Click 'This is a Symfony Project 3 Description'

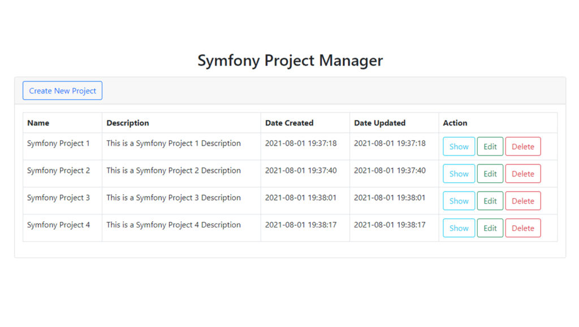pos(174,197)
